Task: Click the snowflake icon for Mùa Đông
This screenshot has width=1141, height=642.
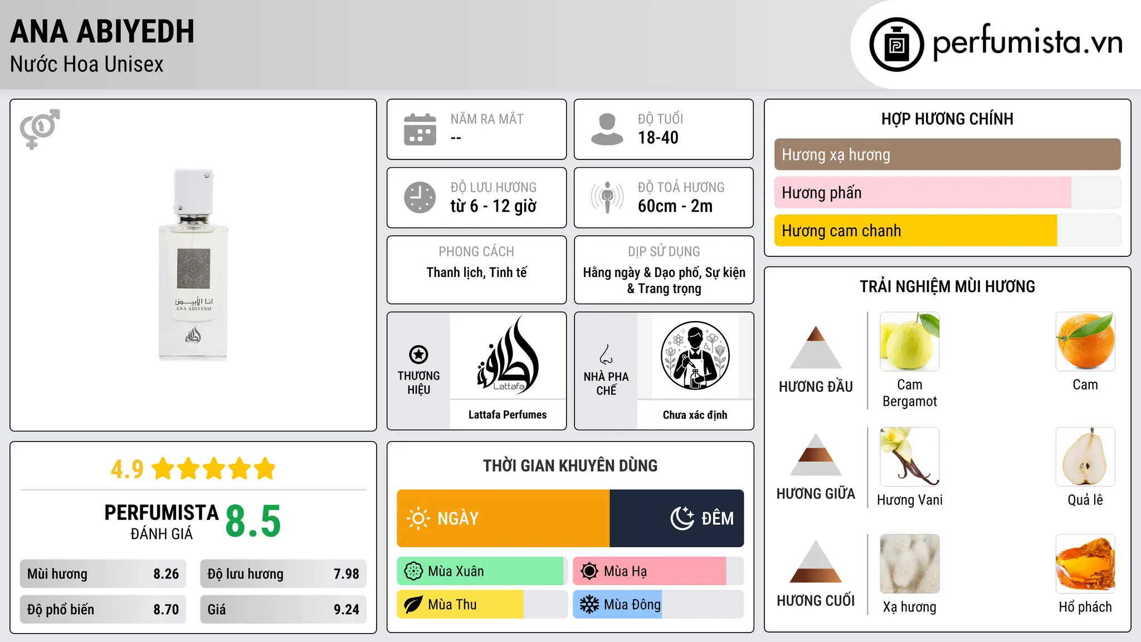Action: [589, 605]
